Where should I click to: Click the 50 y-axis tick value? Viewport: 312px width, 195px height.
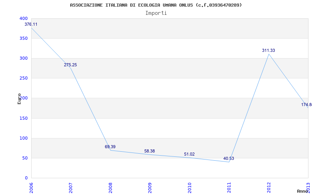coord(25,158)
